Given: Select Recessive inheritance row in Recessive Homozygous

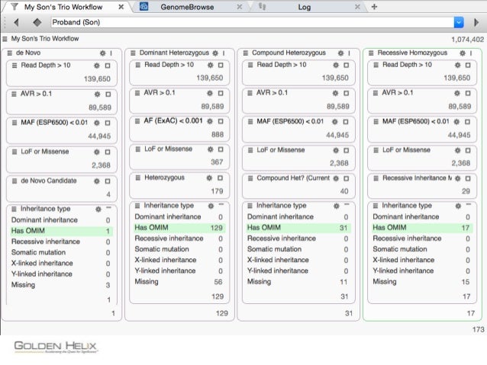Looking at the screenshot, I should pyautogui.click(x=422, y=239).
